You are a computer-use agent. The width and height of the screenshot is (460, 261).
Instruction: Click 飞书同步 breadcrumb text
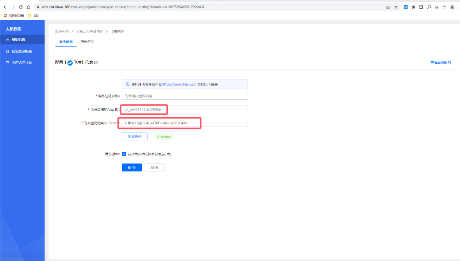pyautogui.click(x=117, y=32)
